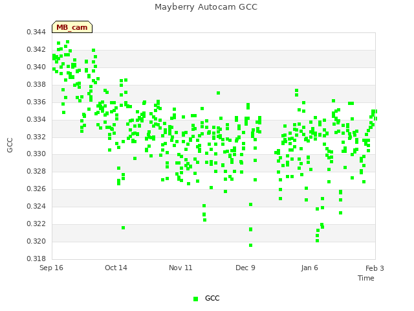Click the 0.340 y-axis value
Viewport: 414px width, 311px height.
[36, 67]
